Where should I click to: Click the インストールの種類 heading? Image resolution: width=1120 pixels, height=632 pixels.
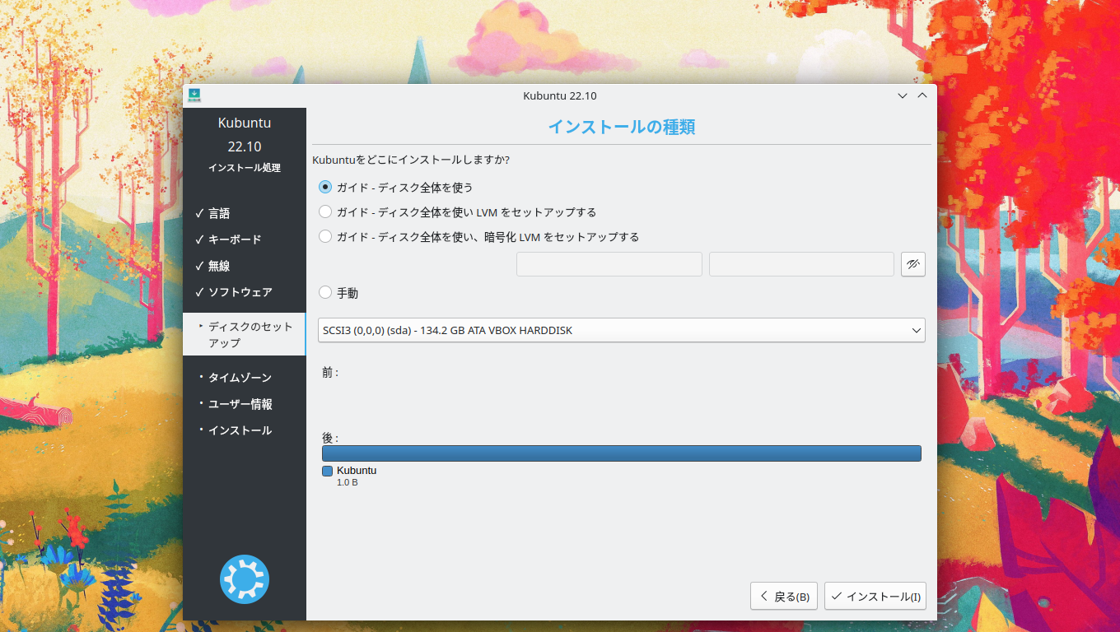click(x=622, y=127)
